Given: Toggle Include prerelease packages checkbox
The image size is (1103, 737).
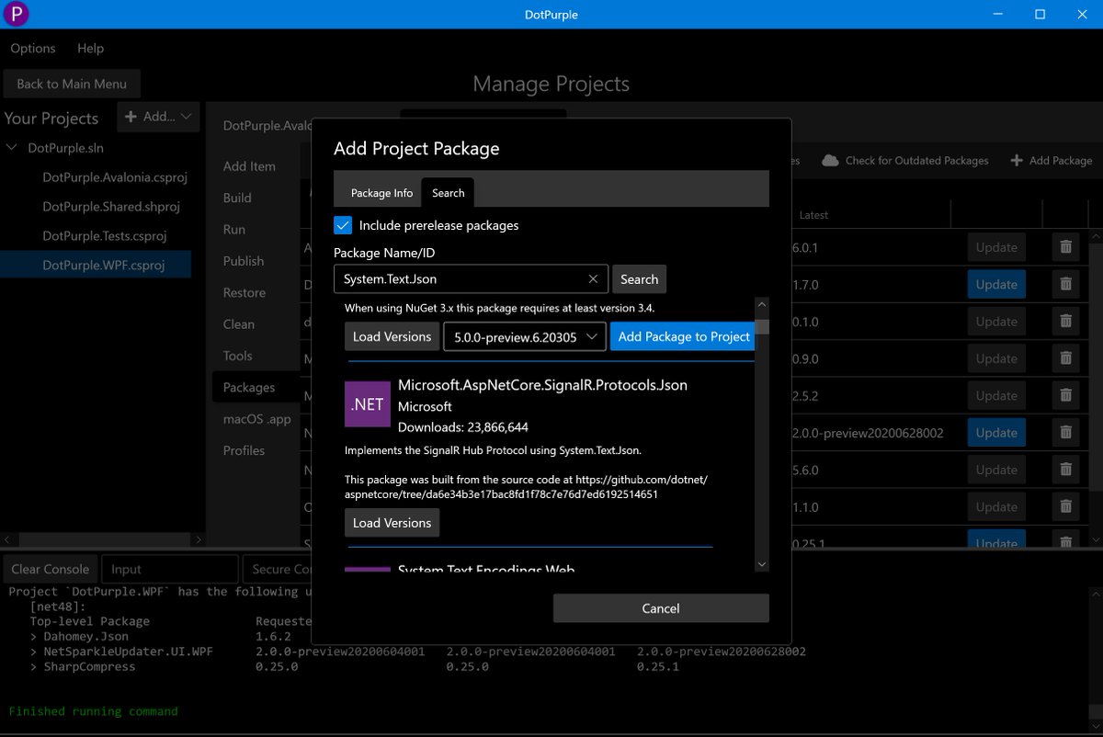Looking at the screenshot, I should (343, 225).
